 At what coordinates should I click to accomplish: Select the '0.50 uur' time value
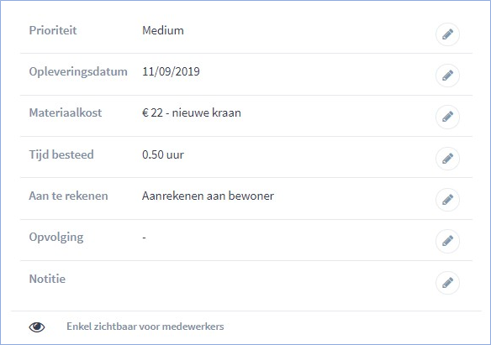(x=163, y=154)
